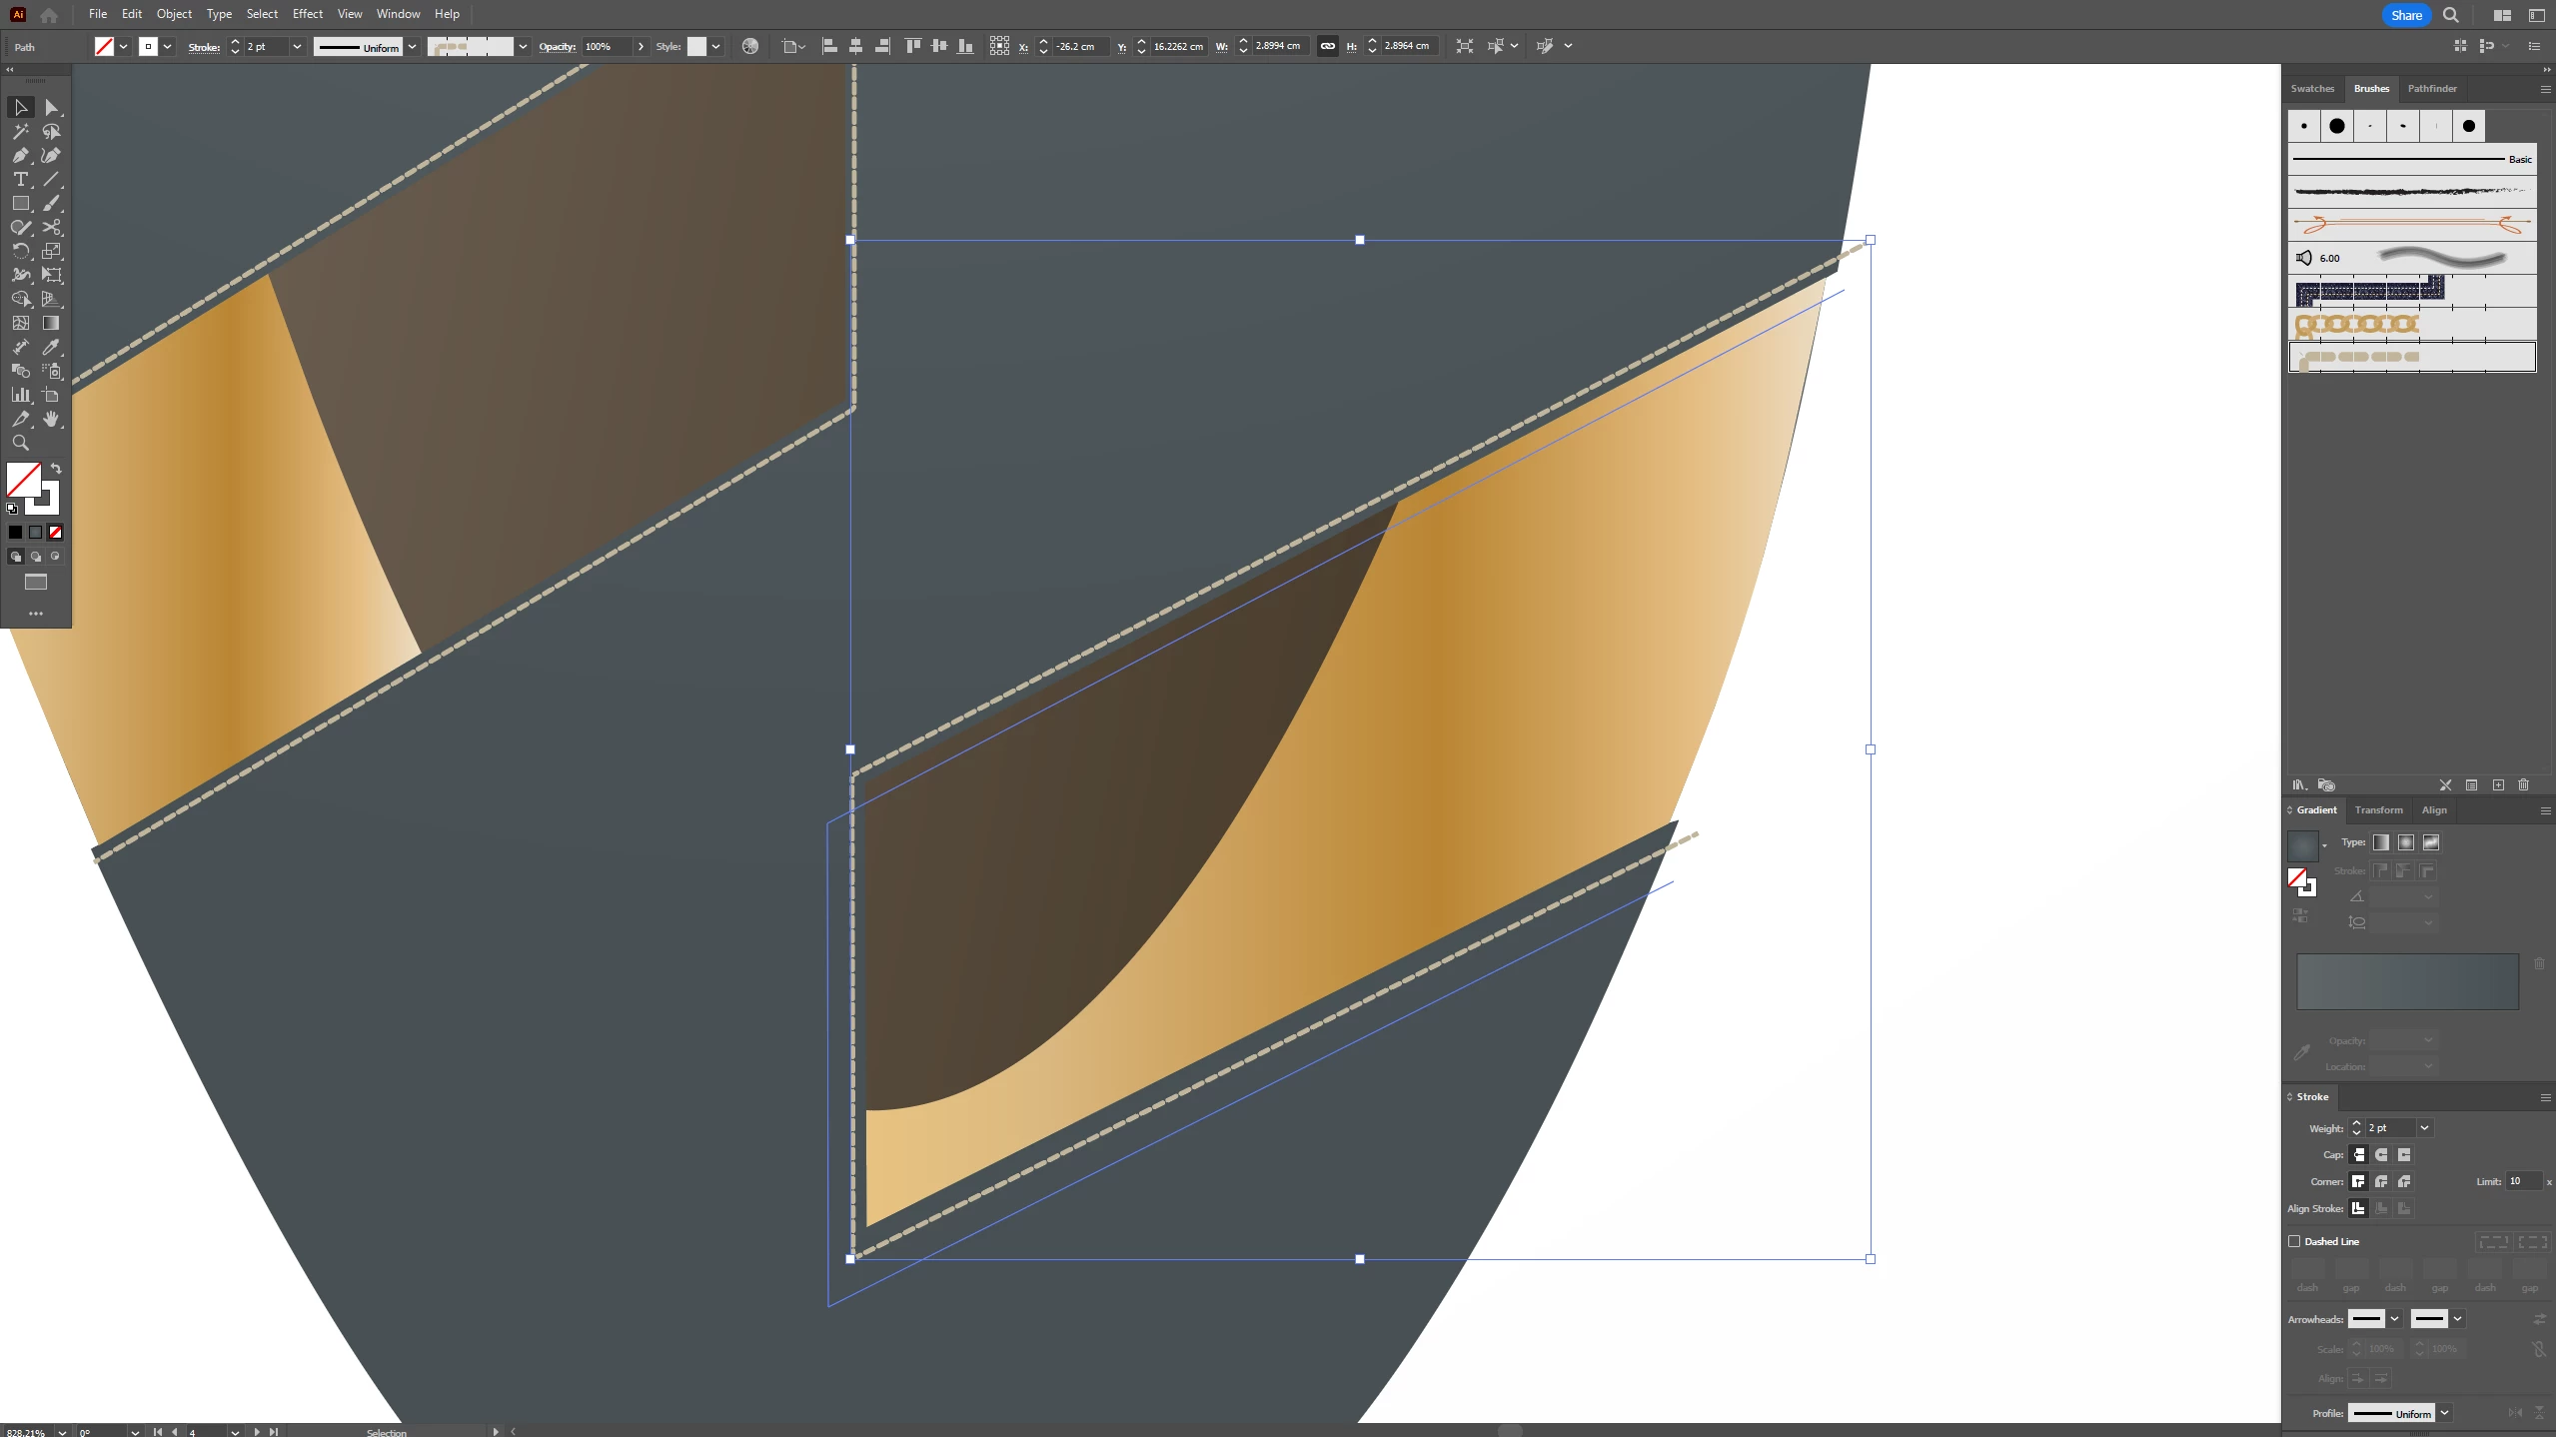Enable the Dashed Line checkbox
The image size is (2556, 1437).
[x=2294, y=1241]
